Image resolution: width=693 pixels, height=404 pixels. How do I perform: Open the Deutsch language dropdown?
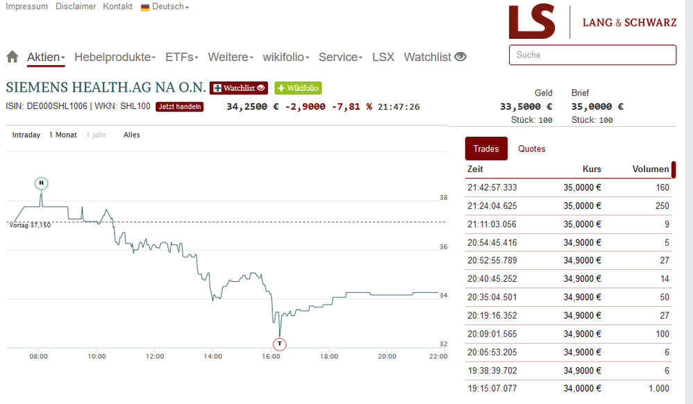tap(171, 7)
